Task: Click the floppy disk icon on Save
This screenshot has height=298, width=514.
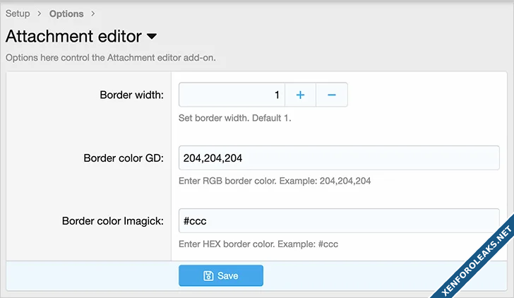Action: pos(208,276)
